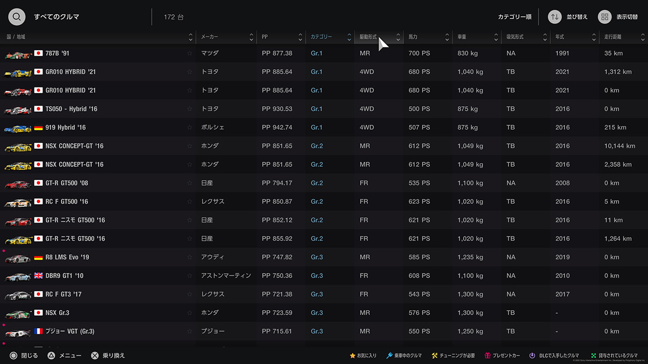
Task: Click the PP 930.53 value
Action: (277, 109)
